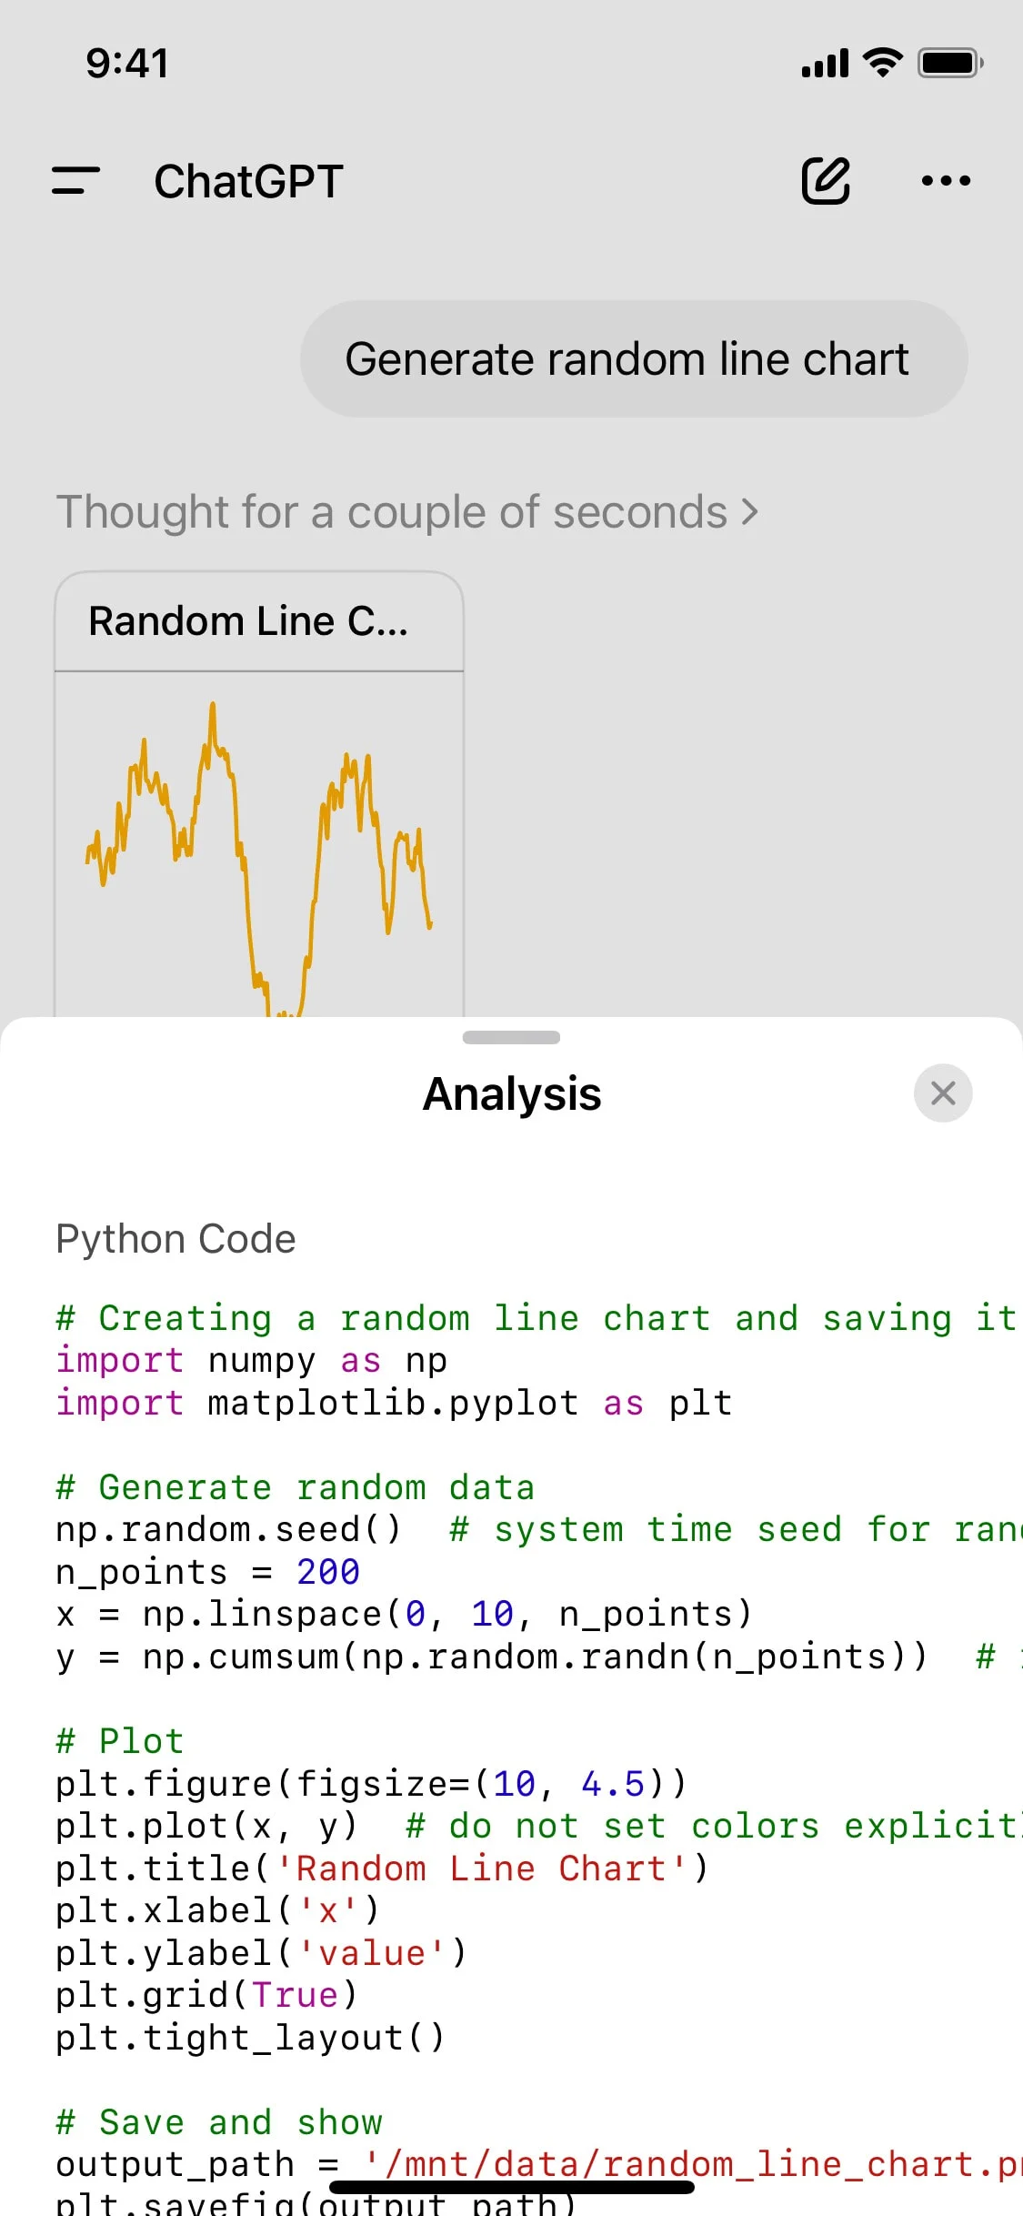Tap the battery status icon
This screenshot has height=2216, width=1023.
(x=950, y=63)
